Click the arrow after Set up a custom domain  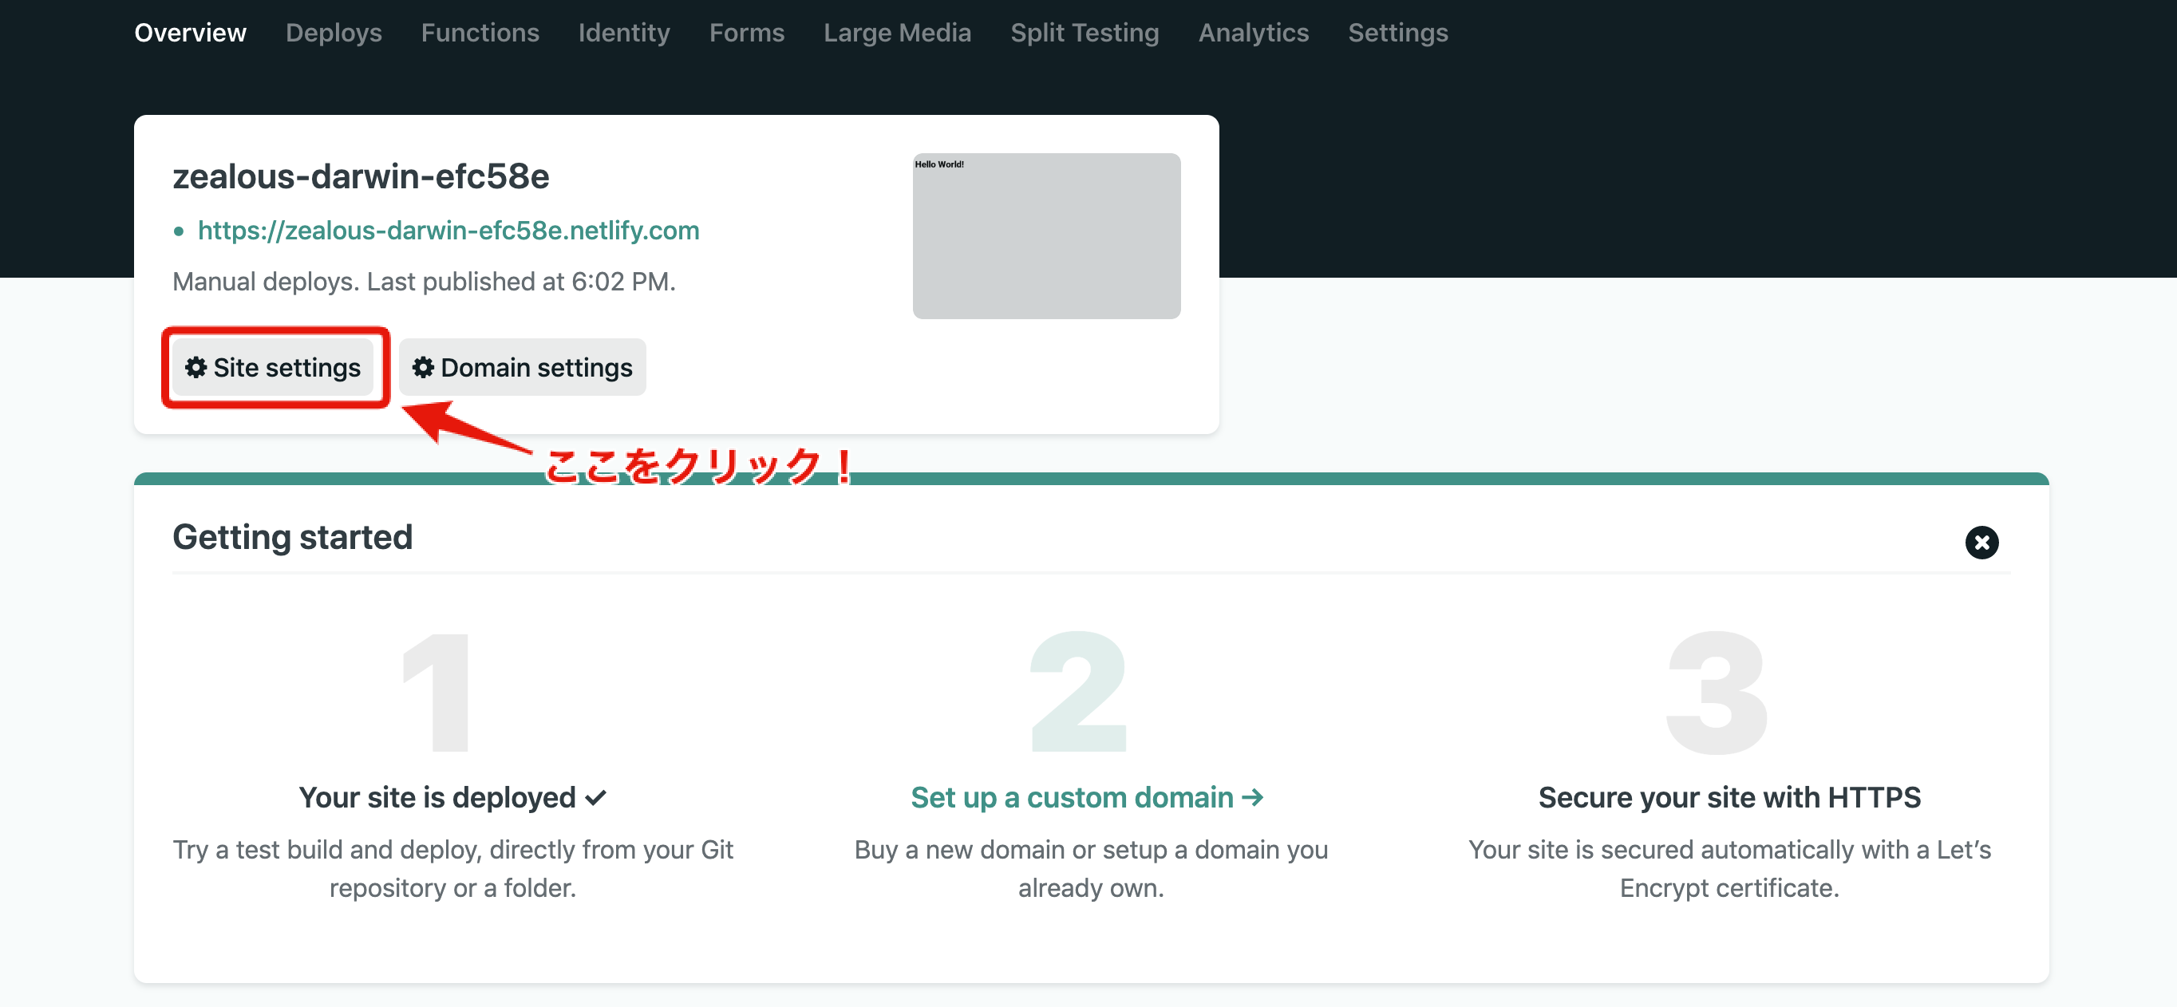(x=1252, y=796)
